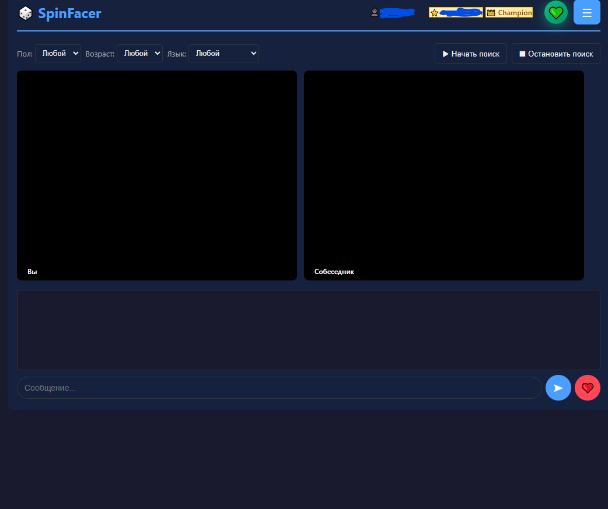This screenshot has height=509, width=608.
Task: Open the Возраст (age) dropdown
Action: tap(139, 53)
